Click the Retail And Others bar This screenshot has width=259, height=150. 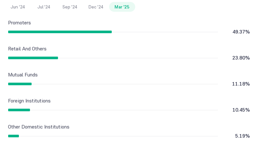[x=33, y=58]
